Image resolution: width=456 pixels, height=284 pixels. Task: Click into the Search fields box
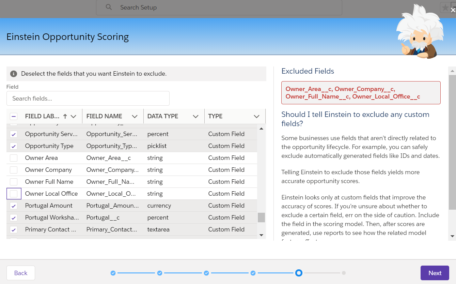[88, 99]
